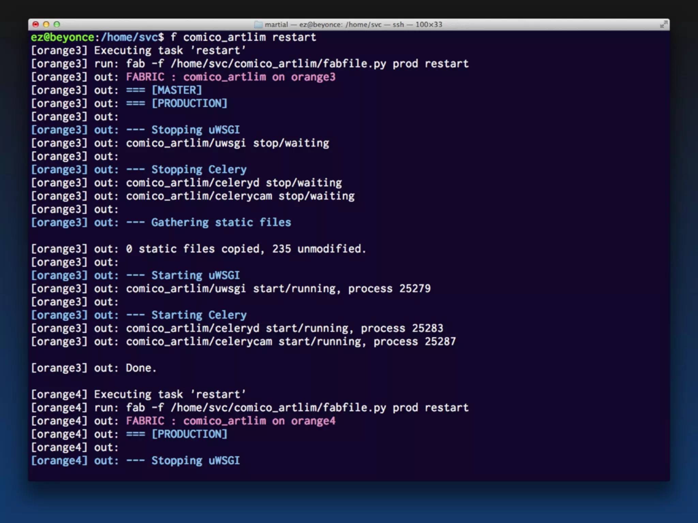Image resolution: width=698 pixels, height=523 pixels.
Task: Click the command 'f comico_artlim restart' in the prompt
Action: tap(243, 37)
